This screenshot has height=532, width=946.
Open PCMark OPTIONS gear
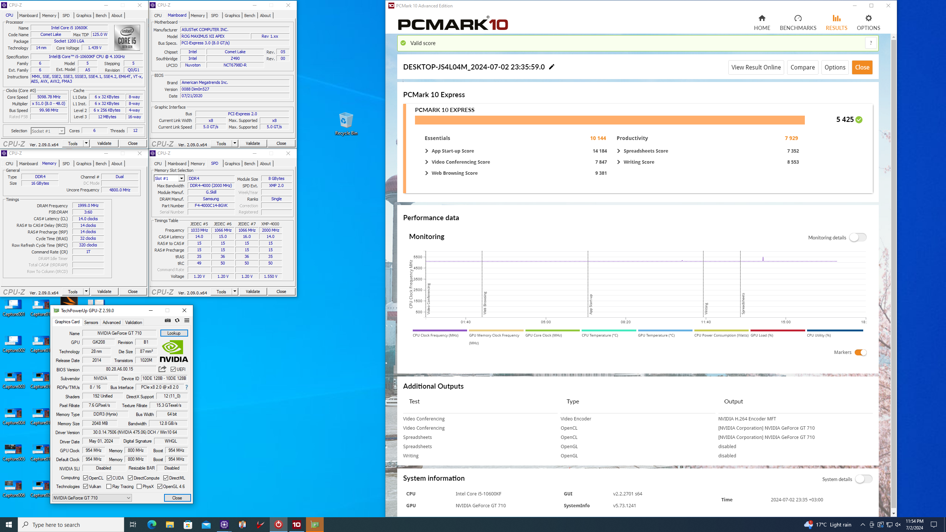[868, 23]
